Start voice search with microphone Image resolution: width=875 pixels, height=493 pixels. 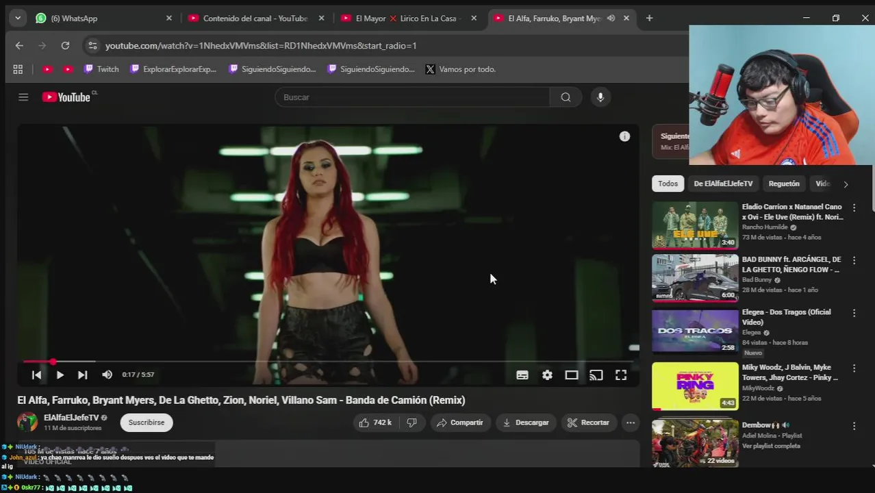tap(600, 97)
